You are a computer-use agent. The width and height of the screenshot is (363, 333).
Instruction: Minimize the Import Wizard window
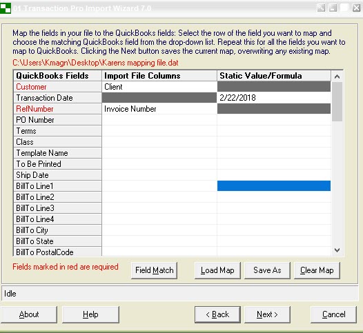click(333, 8)
